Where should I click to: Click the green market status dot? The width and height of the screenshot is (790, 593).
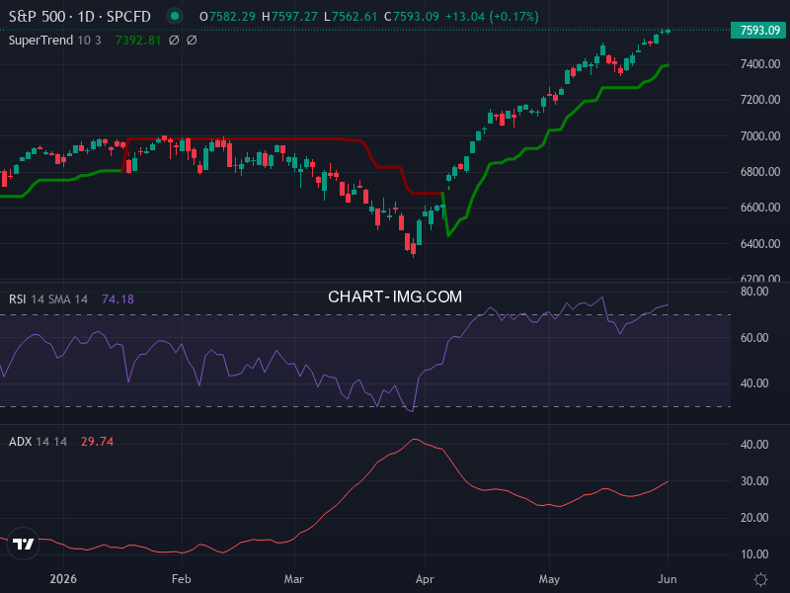point(175,16)
